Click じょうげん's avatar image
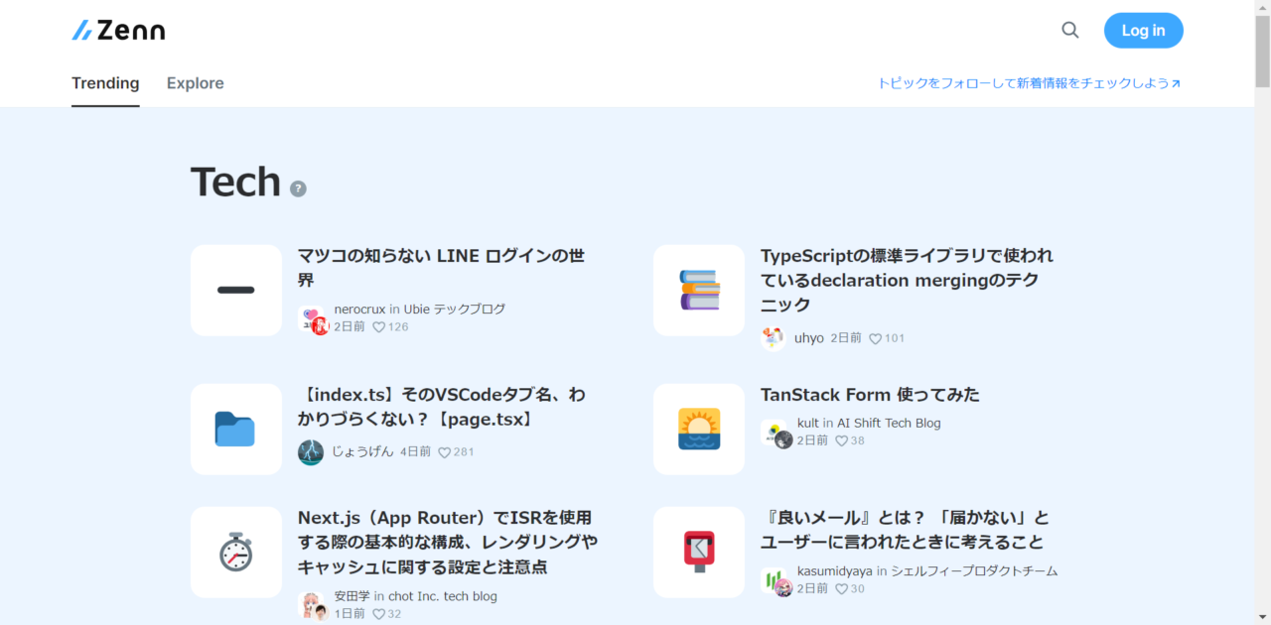Viewport: 1271px width, 625px height. pyautogui.click(x=311, y=452)
